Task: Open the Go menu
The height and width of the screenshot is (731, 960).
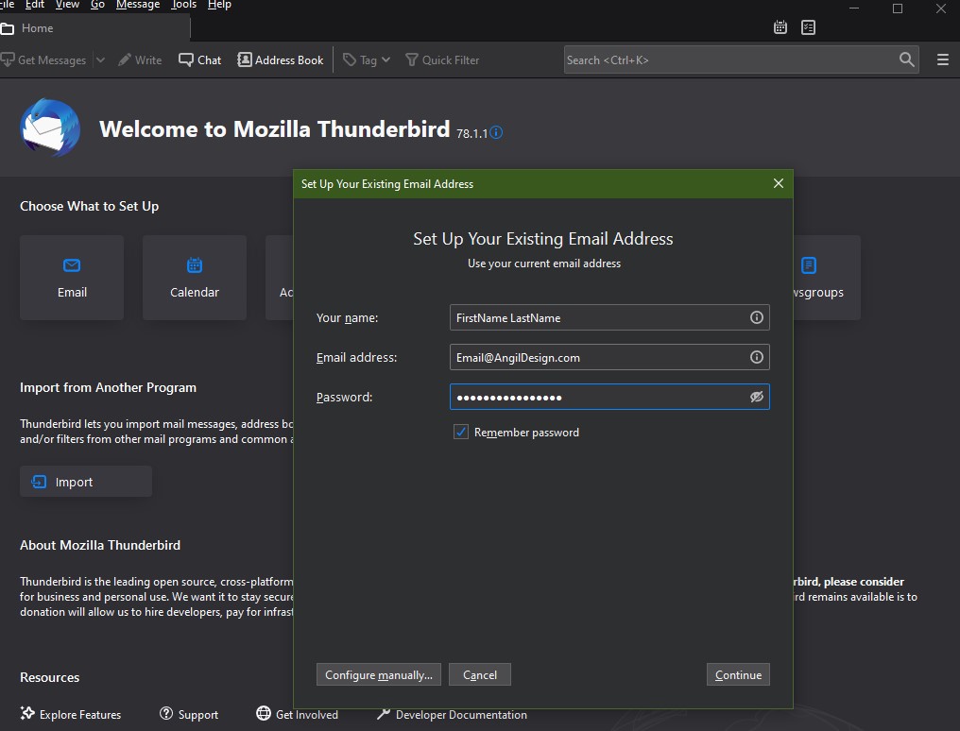Action: (x=97, y=5)
